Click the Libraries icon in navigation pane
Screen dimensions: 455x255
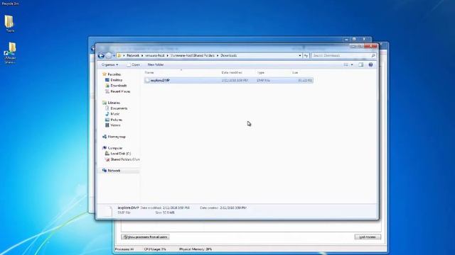click(105, 103)
